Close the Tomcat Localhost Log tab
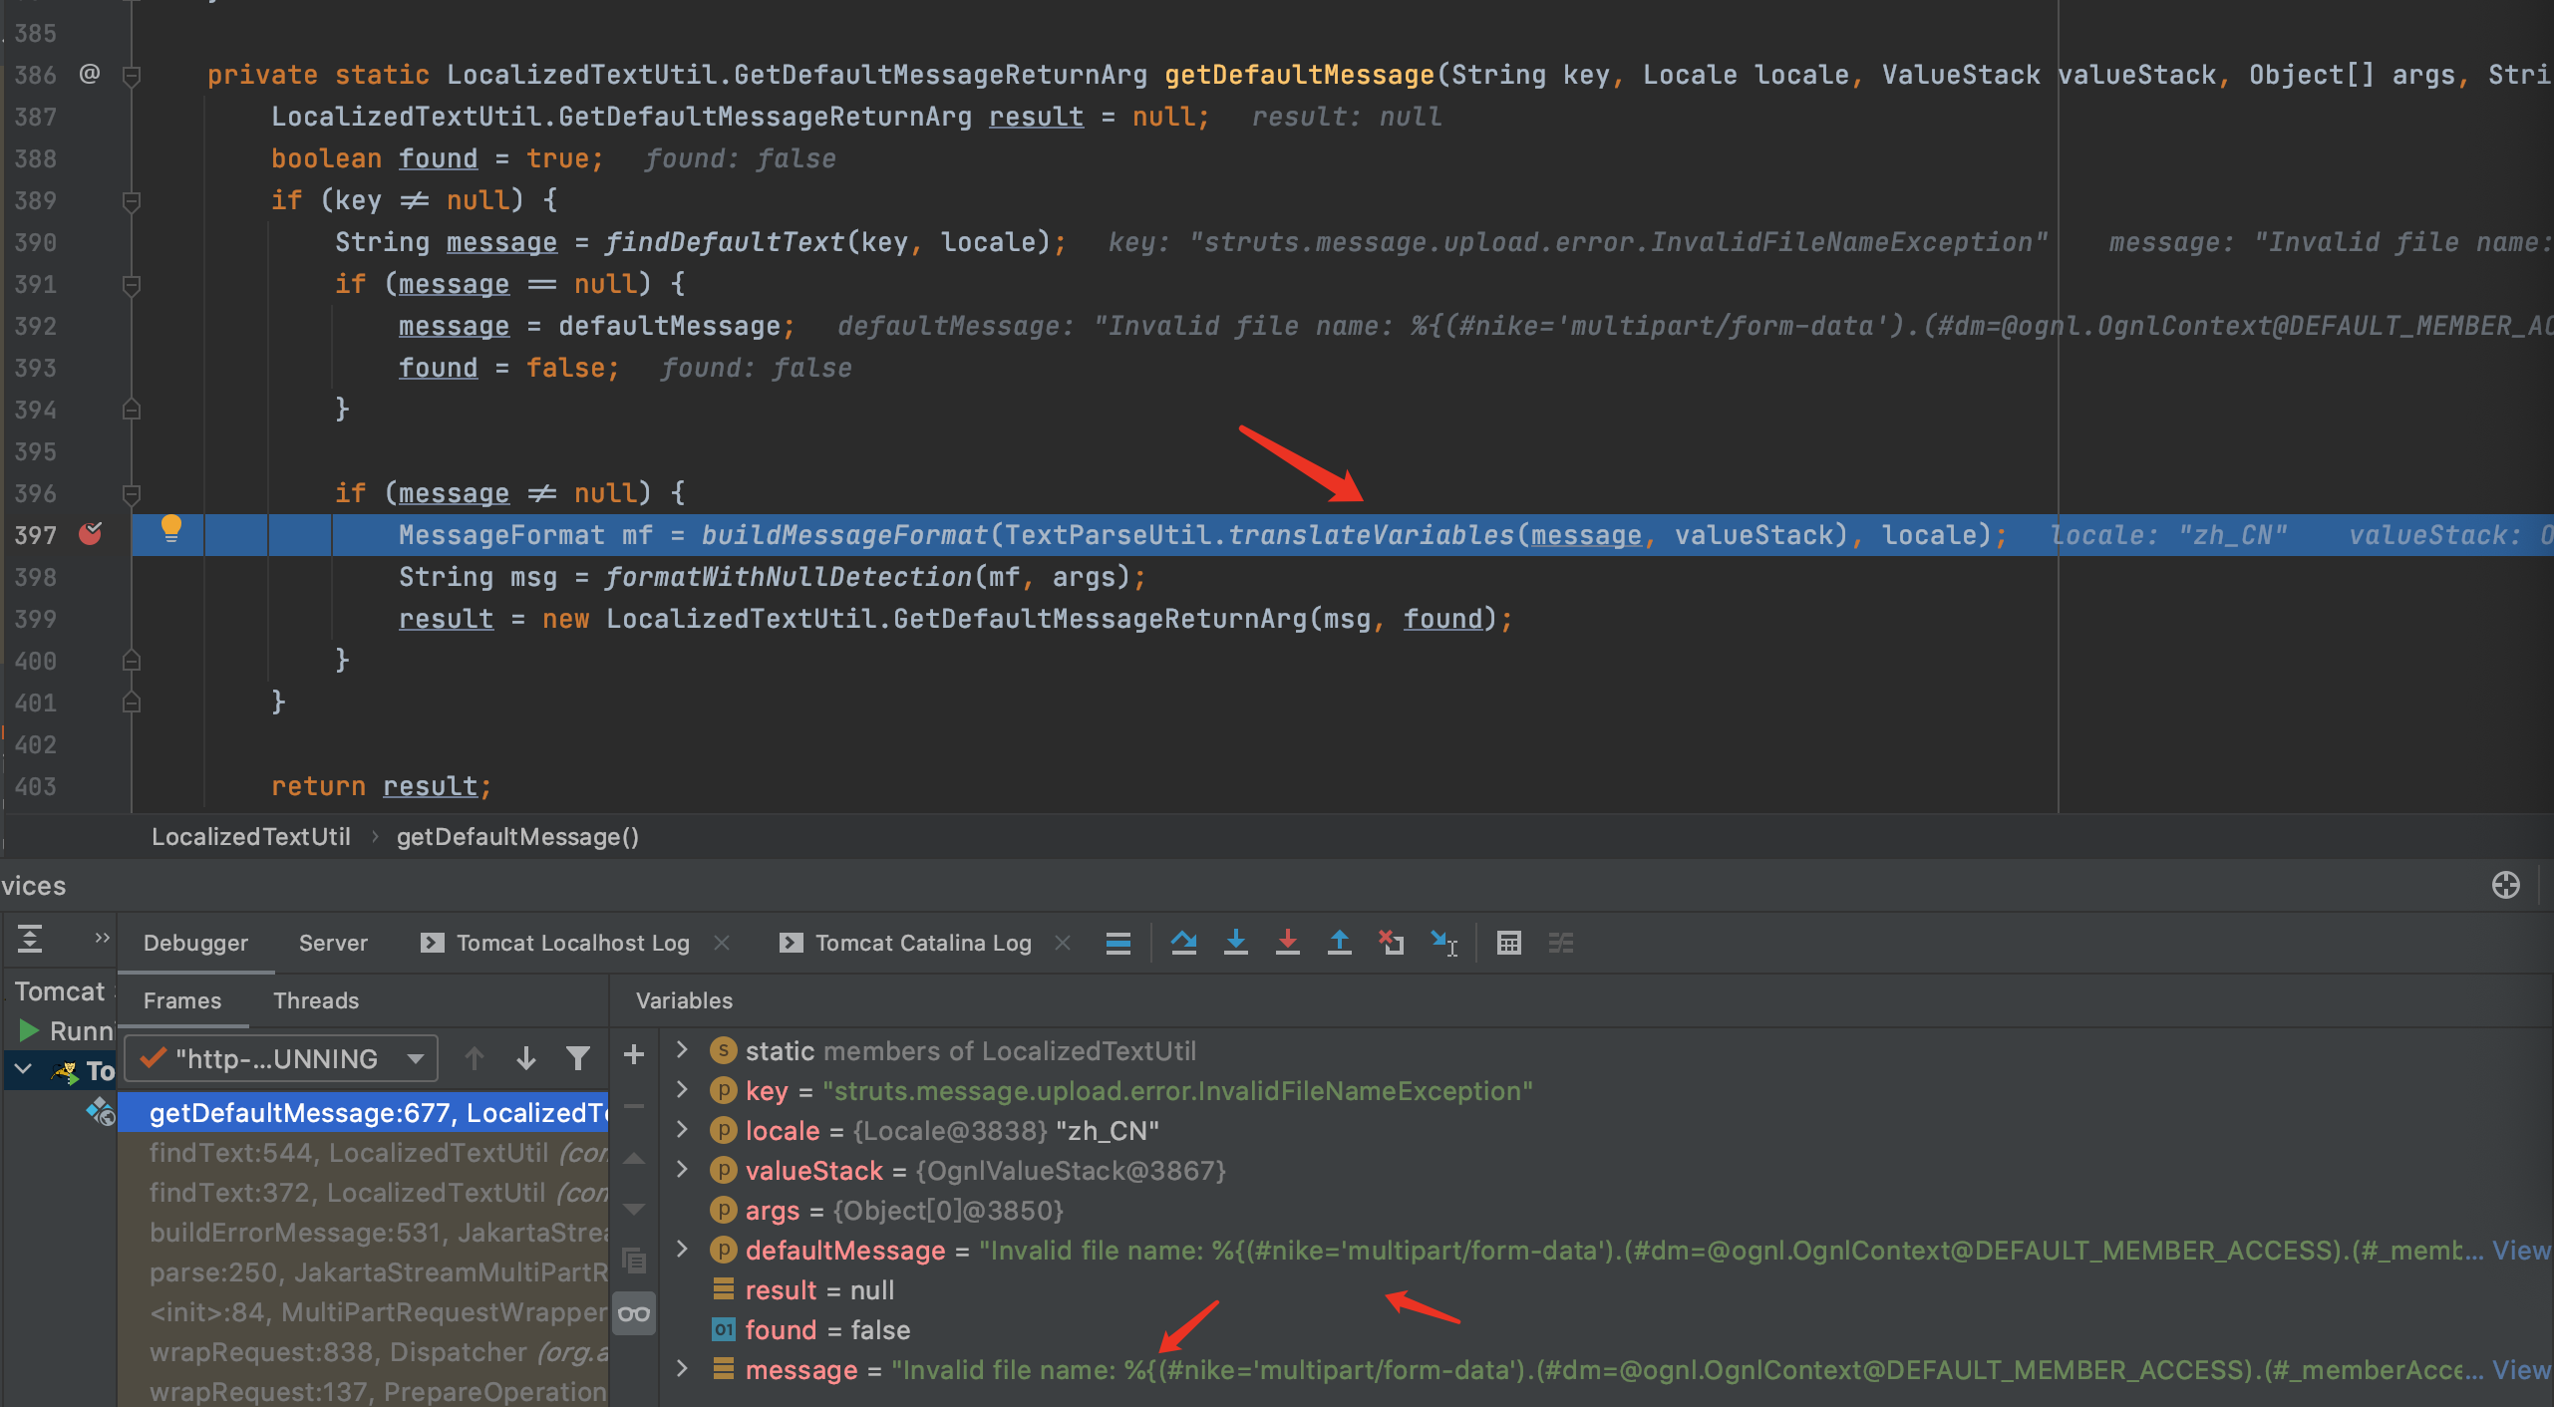Viewport: 2554px width, 1407px height. (x=722, y=943)
